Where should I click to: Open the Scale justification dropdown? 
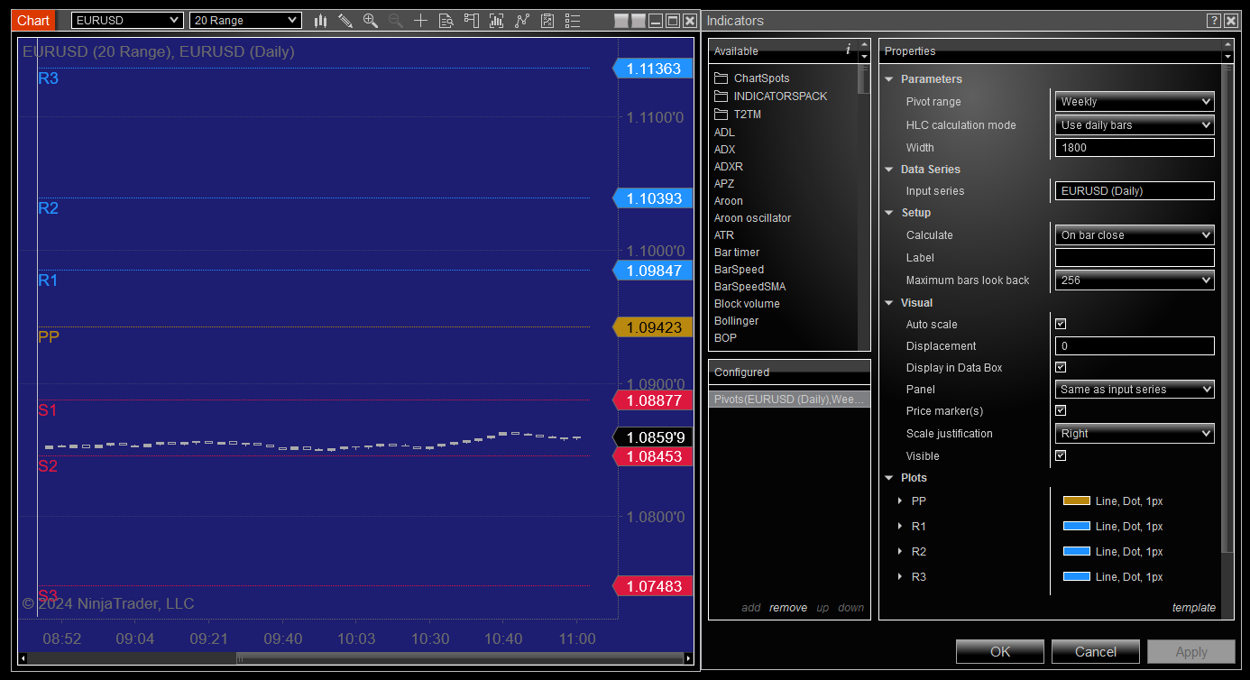(x=1135, y=434)
